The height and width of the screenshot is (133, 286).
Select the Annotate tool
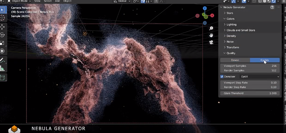pyautogui.click(x=3, y=60)
